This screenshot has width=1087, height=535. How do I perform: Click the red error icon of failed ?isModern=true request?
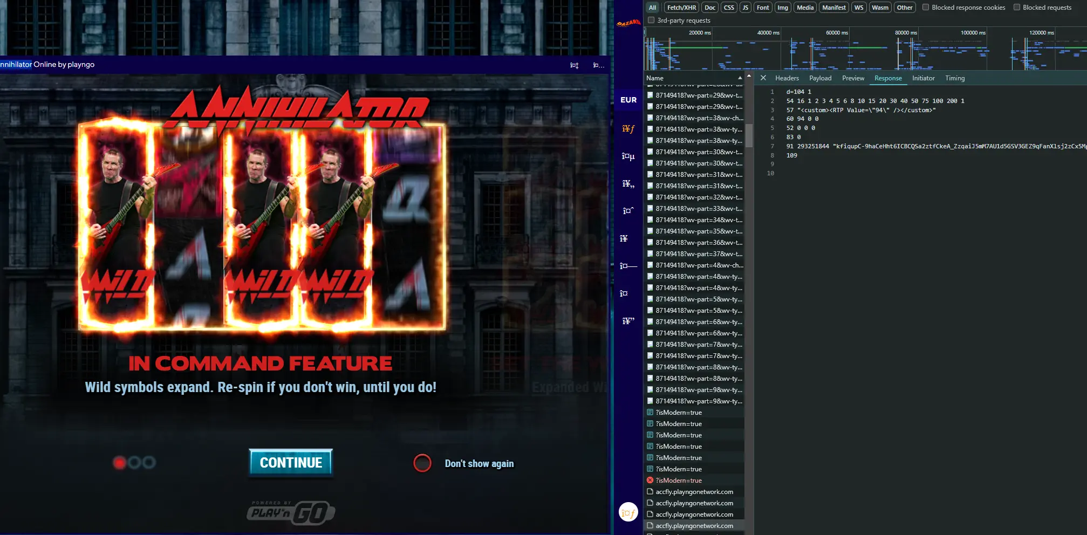(x=650, y=480)
